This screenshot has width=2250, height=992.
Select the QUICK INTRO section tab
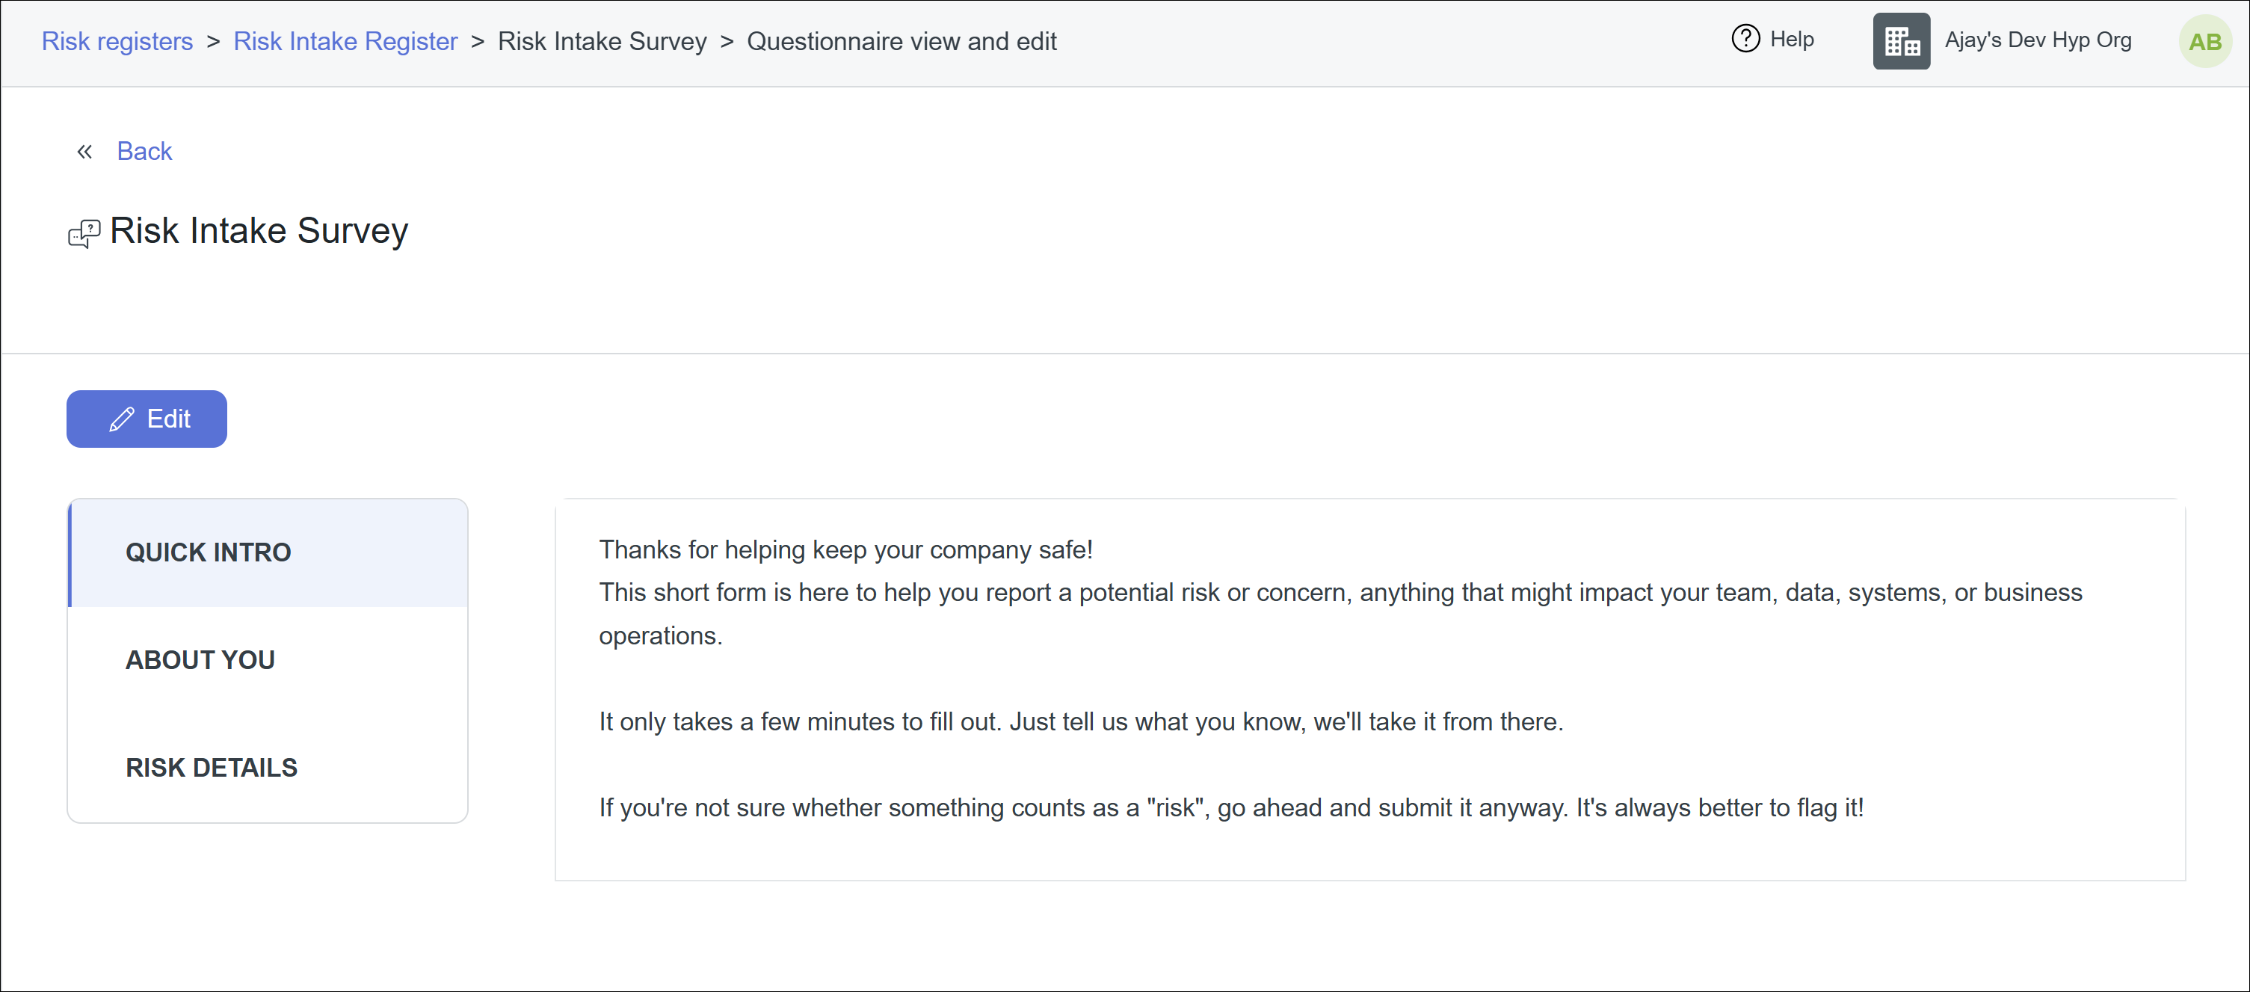208,552
